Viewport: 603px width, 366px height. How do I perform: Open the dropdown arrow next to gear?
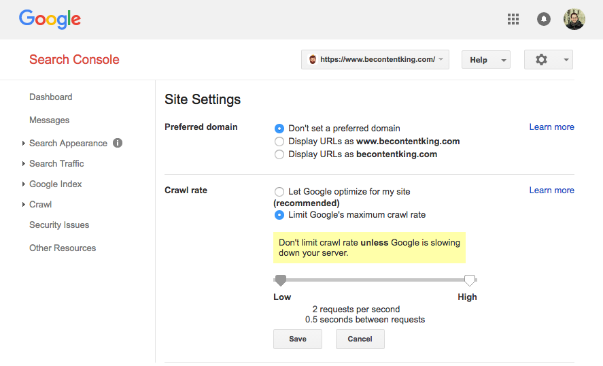[566, 60]
